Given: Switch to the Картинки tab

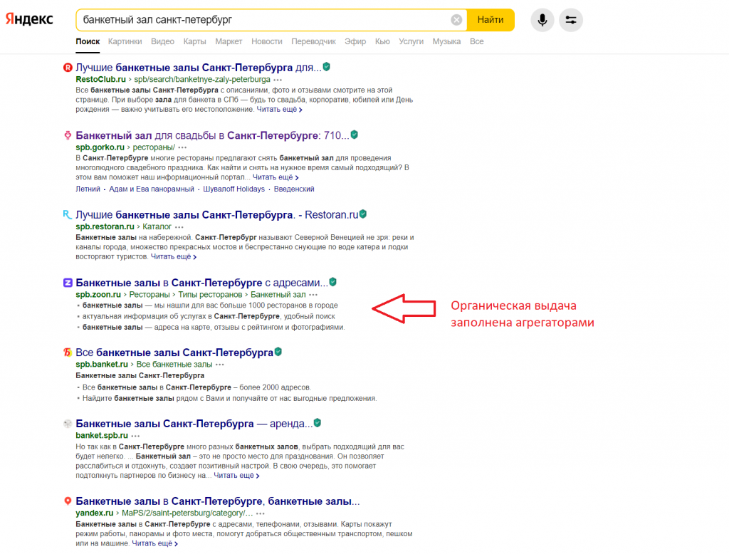Looking at the screenshot, I should [x=125, y=41].
